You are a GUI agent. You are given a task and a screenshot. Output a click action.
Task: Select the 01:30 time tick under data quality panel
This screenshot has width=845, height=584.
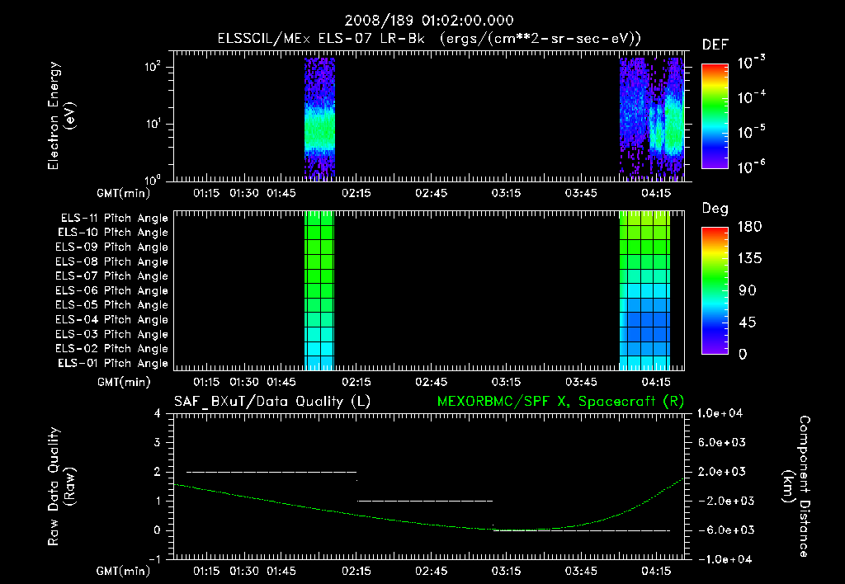[x=244, y=571]
